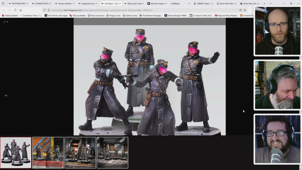Viewport: 302px width, 170px height.
Task: Open the Paint conversion bookmark
Action: click(x=96, y=15)
